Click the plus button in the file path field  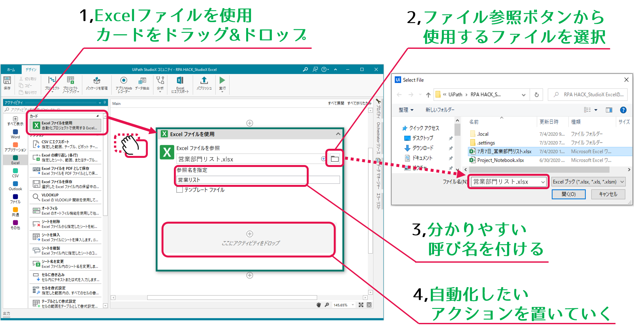pyautogui.click(x=323, y=159)
